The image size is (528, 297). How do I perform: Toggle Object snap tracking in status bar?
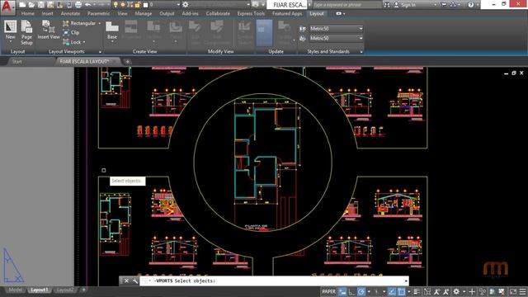(x=392, y=291)
